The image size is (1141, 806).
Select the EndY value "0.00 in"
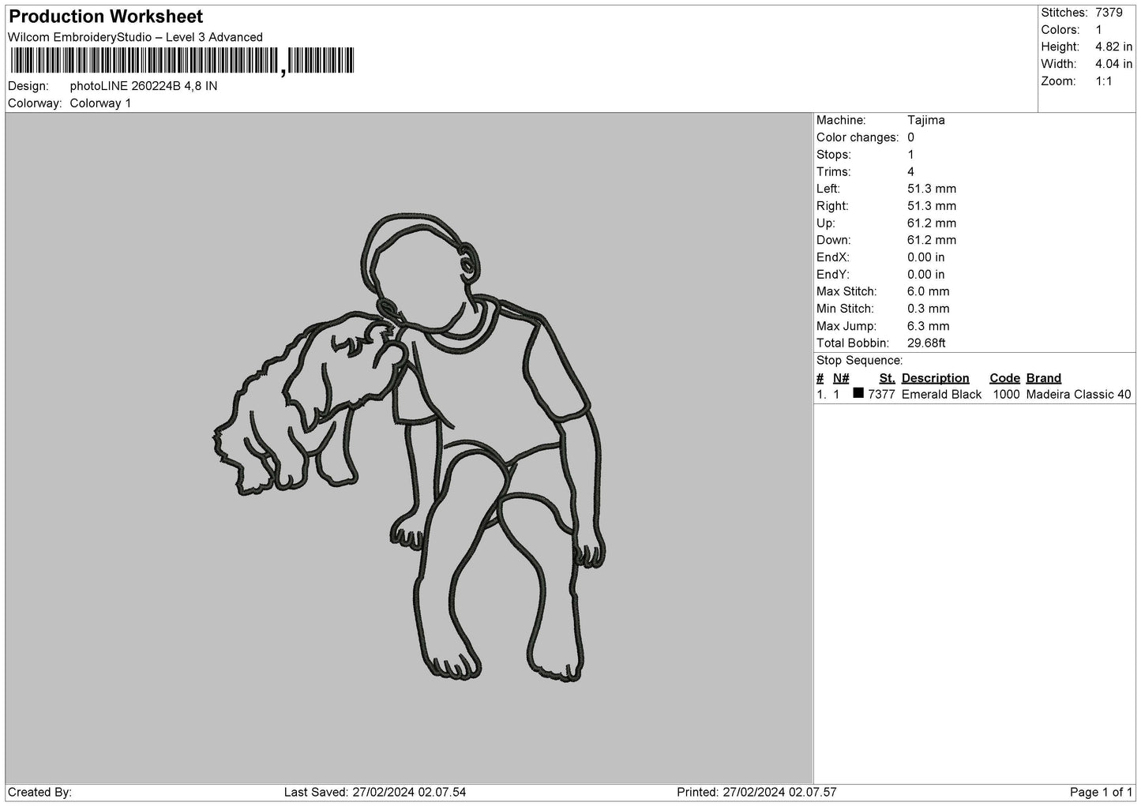coord(926,275)
